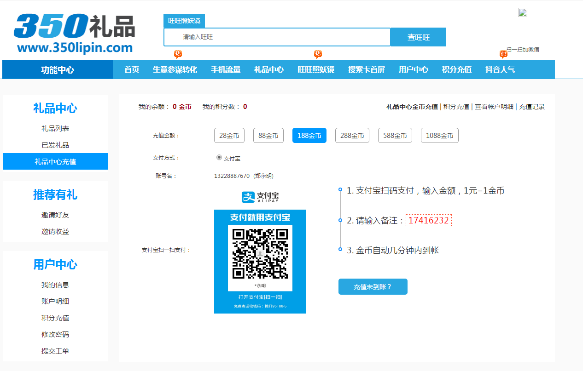Click the 350礼品 site logo
Image resolution: width=583 pixels, height=371 pixels.
coord(74,33)
